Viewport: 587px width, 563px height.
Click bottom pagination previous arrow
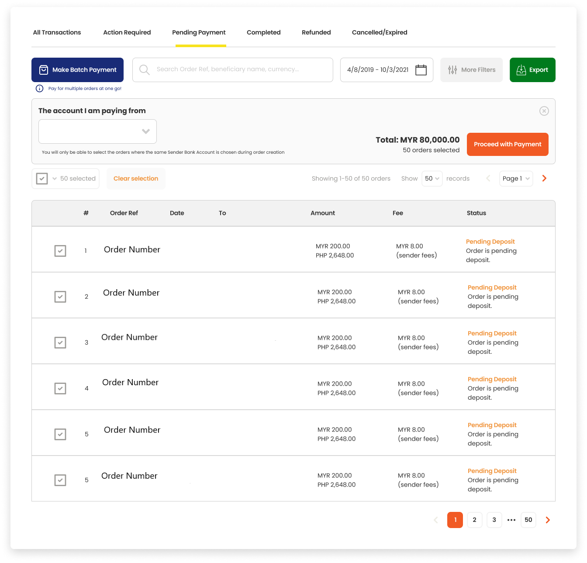(x=435, y=520)
